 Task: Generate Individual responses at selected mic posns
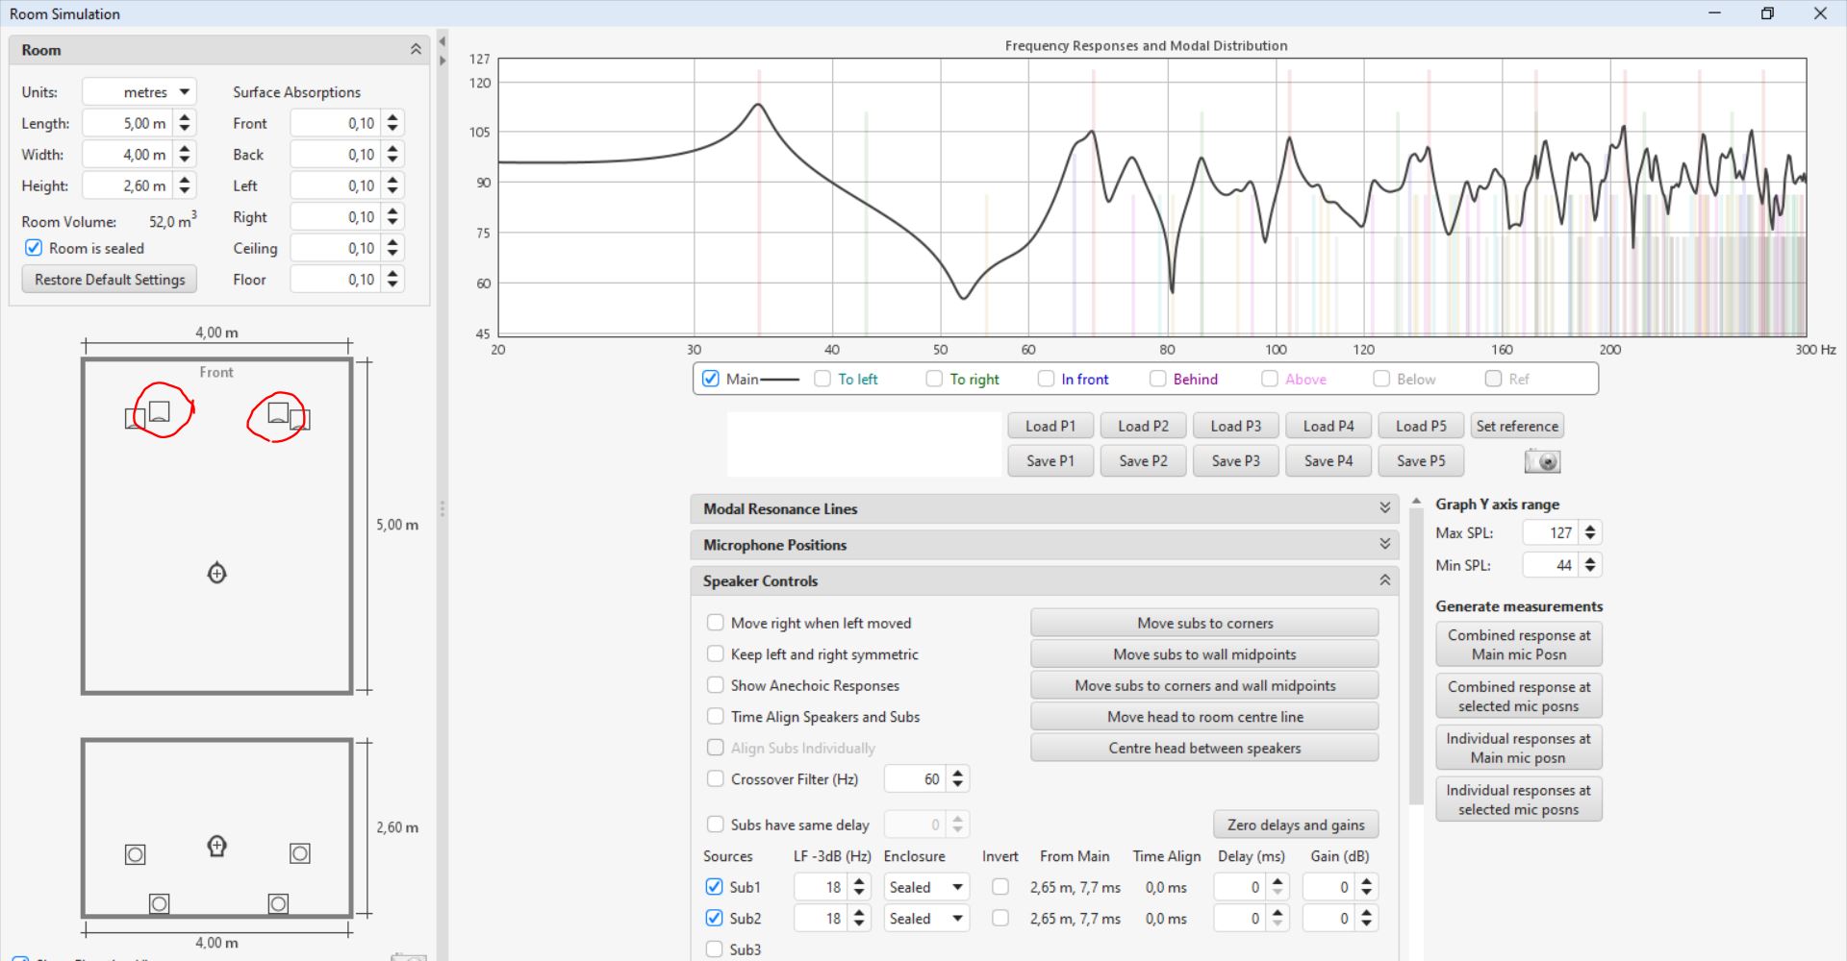pos(1519,800)
